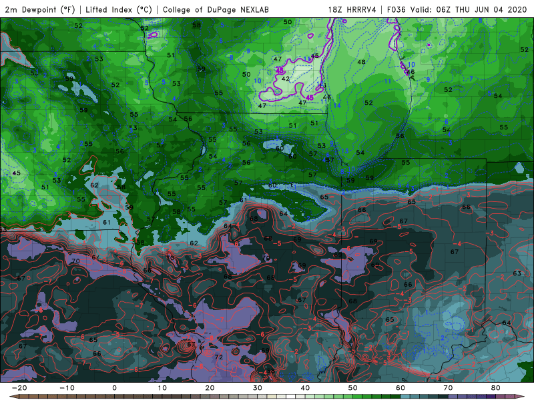Click the 42 dewpoint value inside the purple contour

tap(286, 79)
